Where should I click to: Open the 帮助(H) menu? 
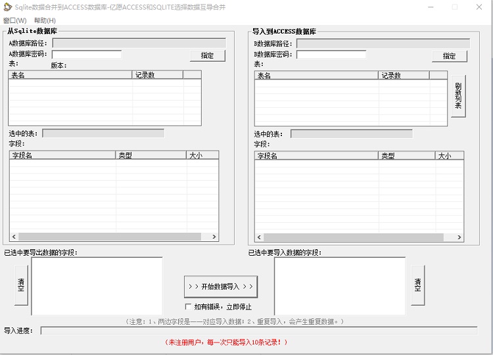45,20
